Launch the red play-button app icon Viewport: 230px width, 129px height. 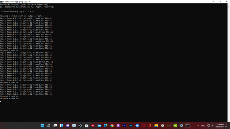(93, 125)
